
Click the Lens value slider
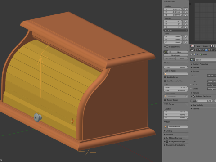(175, 67)
